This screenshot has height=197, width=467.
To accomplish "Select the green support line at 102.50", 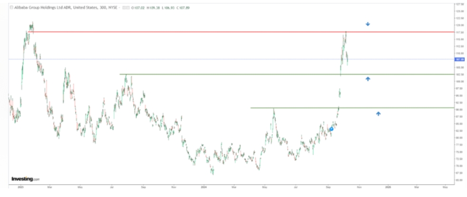I will (x=287, y=74).
